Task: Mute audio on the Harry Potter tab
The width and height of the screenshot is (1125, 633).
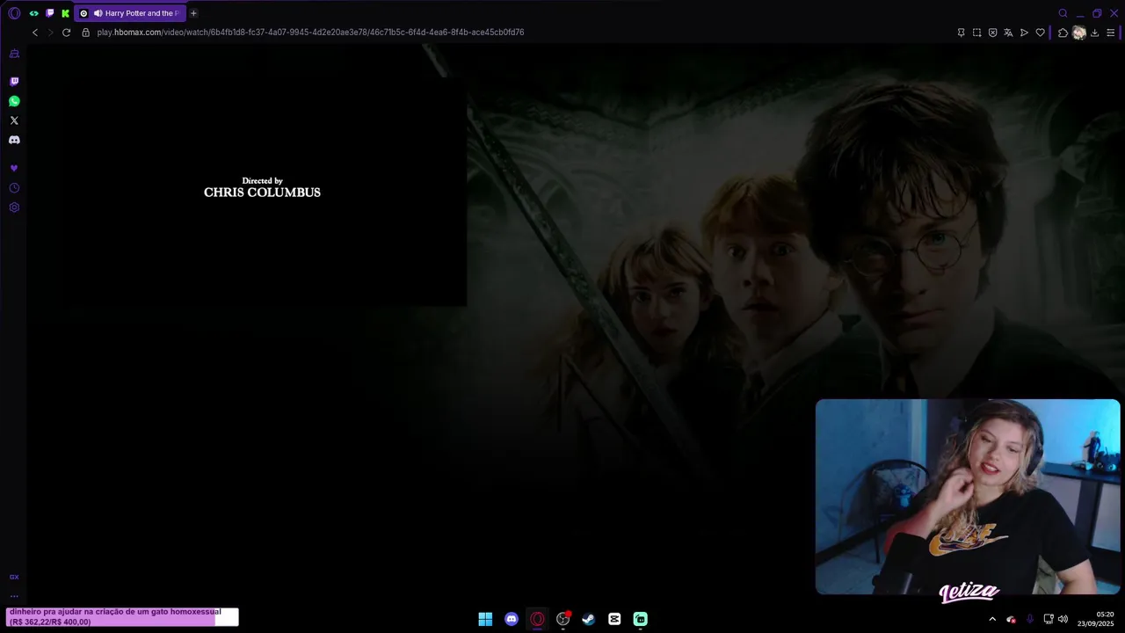Action: [x=98, y=13]
